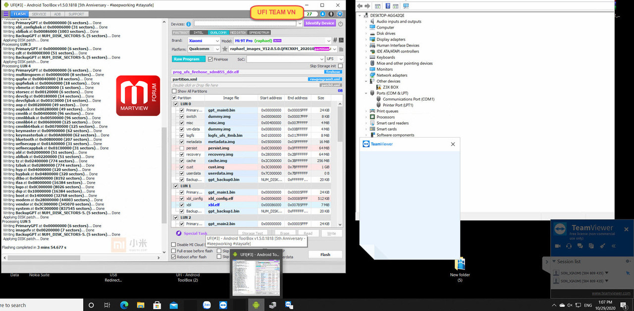Viewport: 634px width, 311px height.
Task: Open New folder (5) on desktop
Action: (x=460, y=270)
